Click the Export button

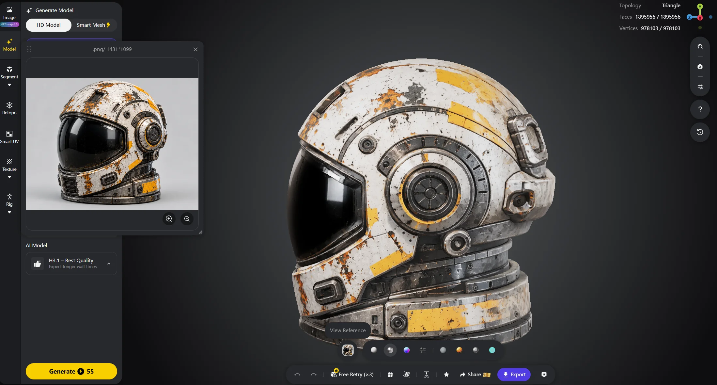514,375
